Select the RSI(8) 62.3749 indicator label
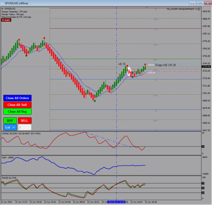212x205 pixels. point(9,178)
